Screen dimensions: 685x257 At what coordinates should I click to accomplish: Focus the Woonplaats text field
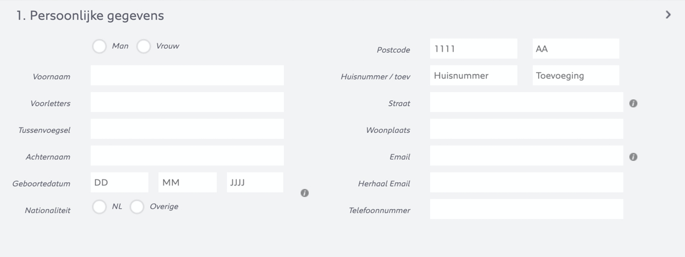[526, 129]
